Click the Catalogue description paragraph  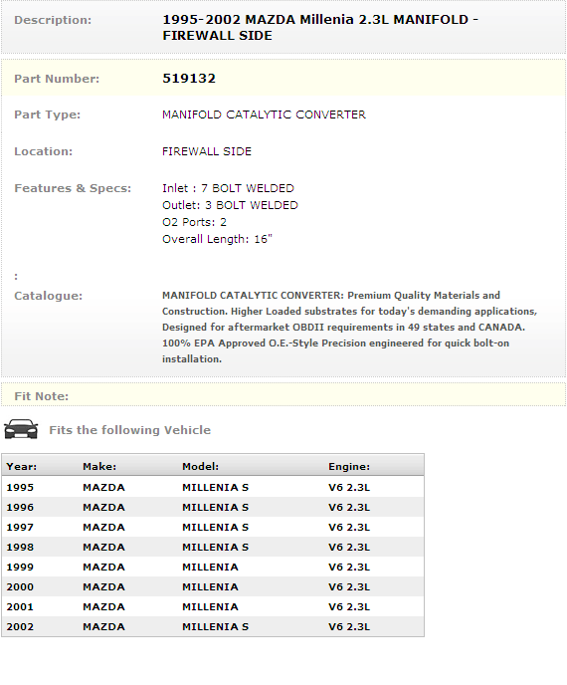(349, 328)
